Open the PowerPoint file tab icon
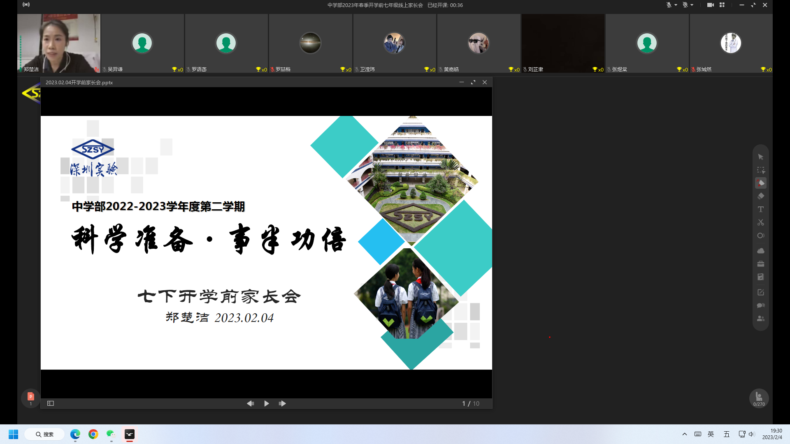 tap(30, 397)
